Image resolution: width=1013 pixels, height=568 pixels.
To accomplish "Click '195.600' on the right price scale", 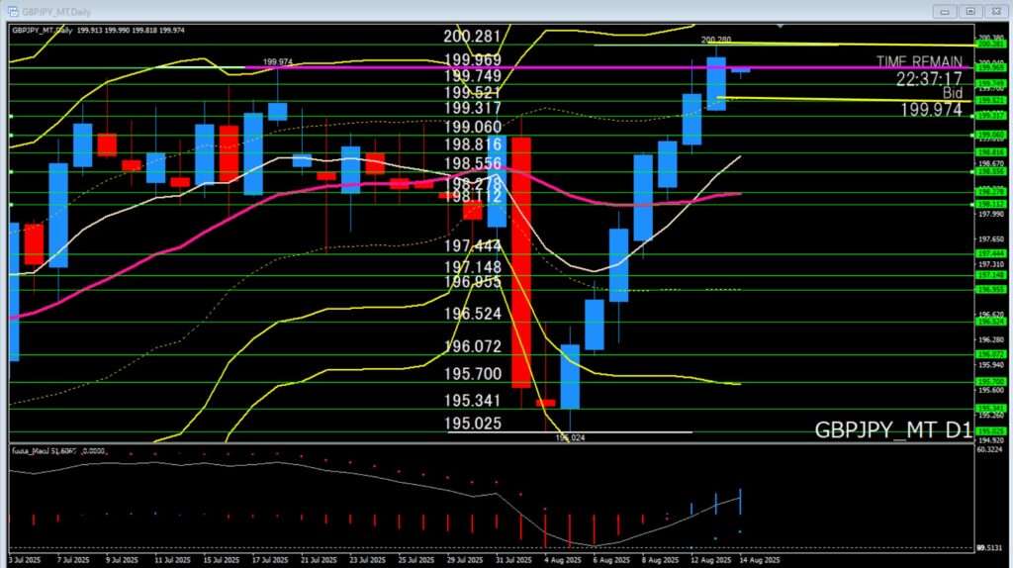I will 991,390.
